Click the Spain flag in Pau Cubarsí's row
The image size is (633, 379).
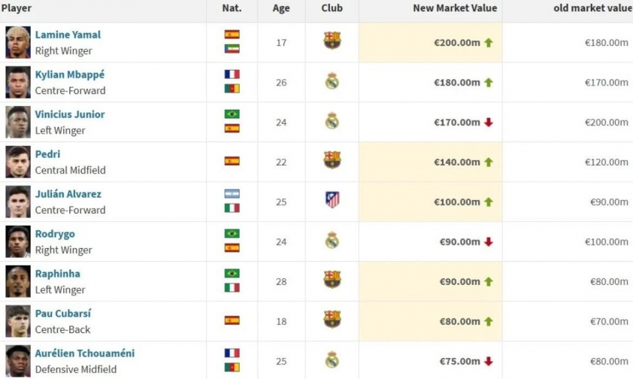tap(232, 320)
